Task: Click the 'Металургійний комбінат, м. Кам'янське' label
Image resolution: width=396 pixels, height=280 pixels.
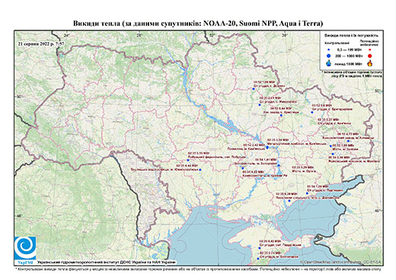Action: click(x=297, y=144)
